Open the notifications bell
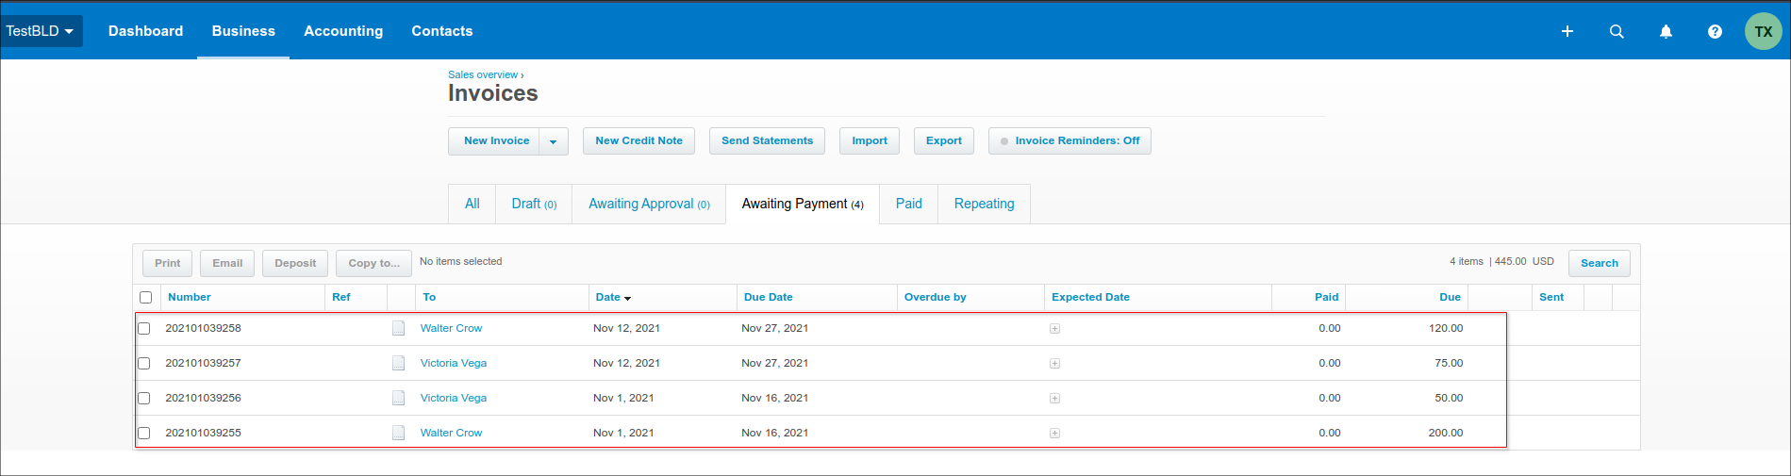 [1666, 31]
